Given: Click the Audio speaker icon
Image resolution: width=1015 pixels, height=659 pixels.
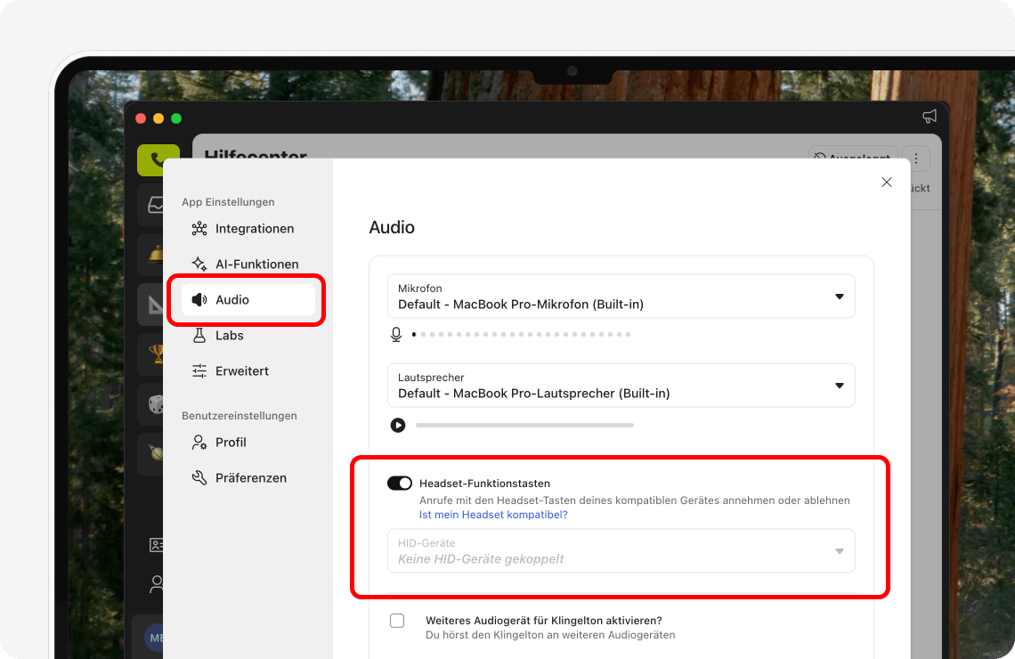Looking at the screenshot, I should (198, 299).
